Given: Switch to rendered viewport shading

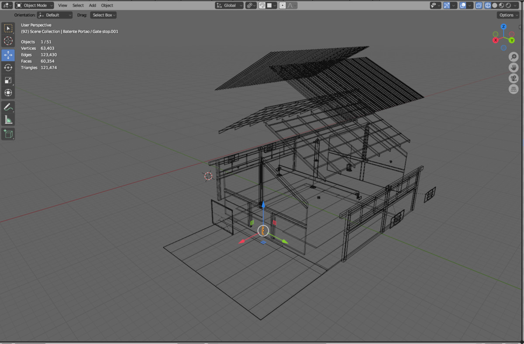Looking at the screenshot, I should pos(508,5).
